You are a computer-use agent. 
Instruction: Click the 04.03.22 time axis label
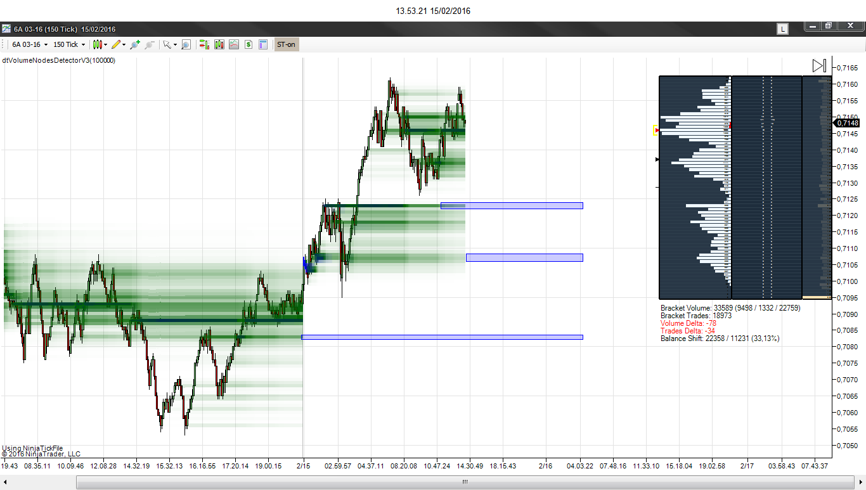(x=580, y=466)
